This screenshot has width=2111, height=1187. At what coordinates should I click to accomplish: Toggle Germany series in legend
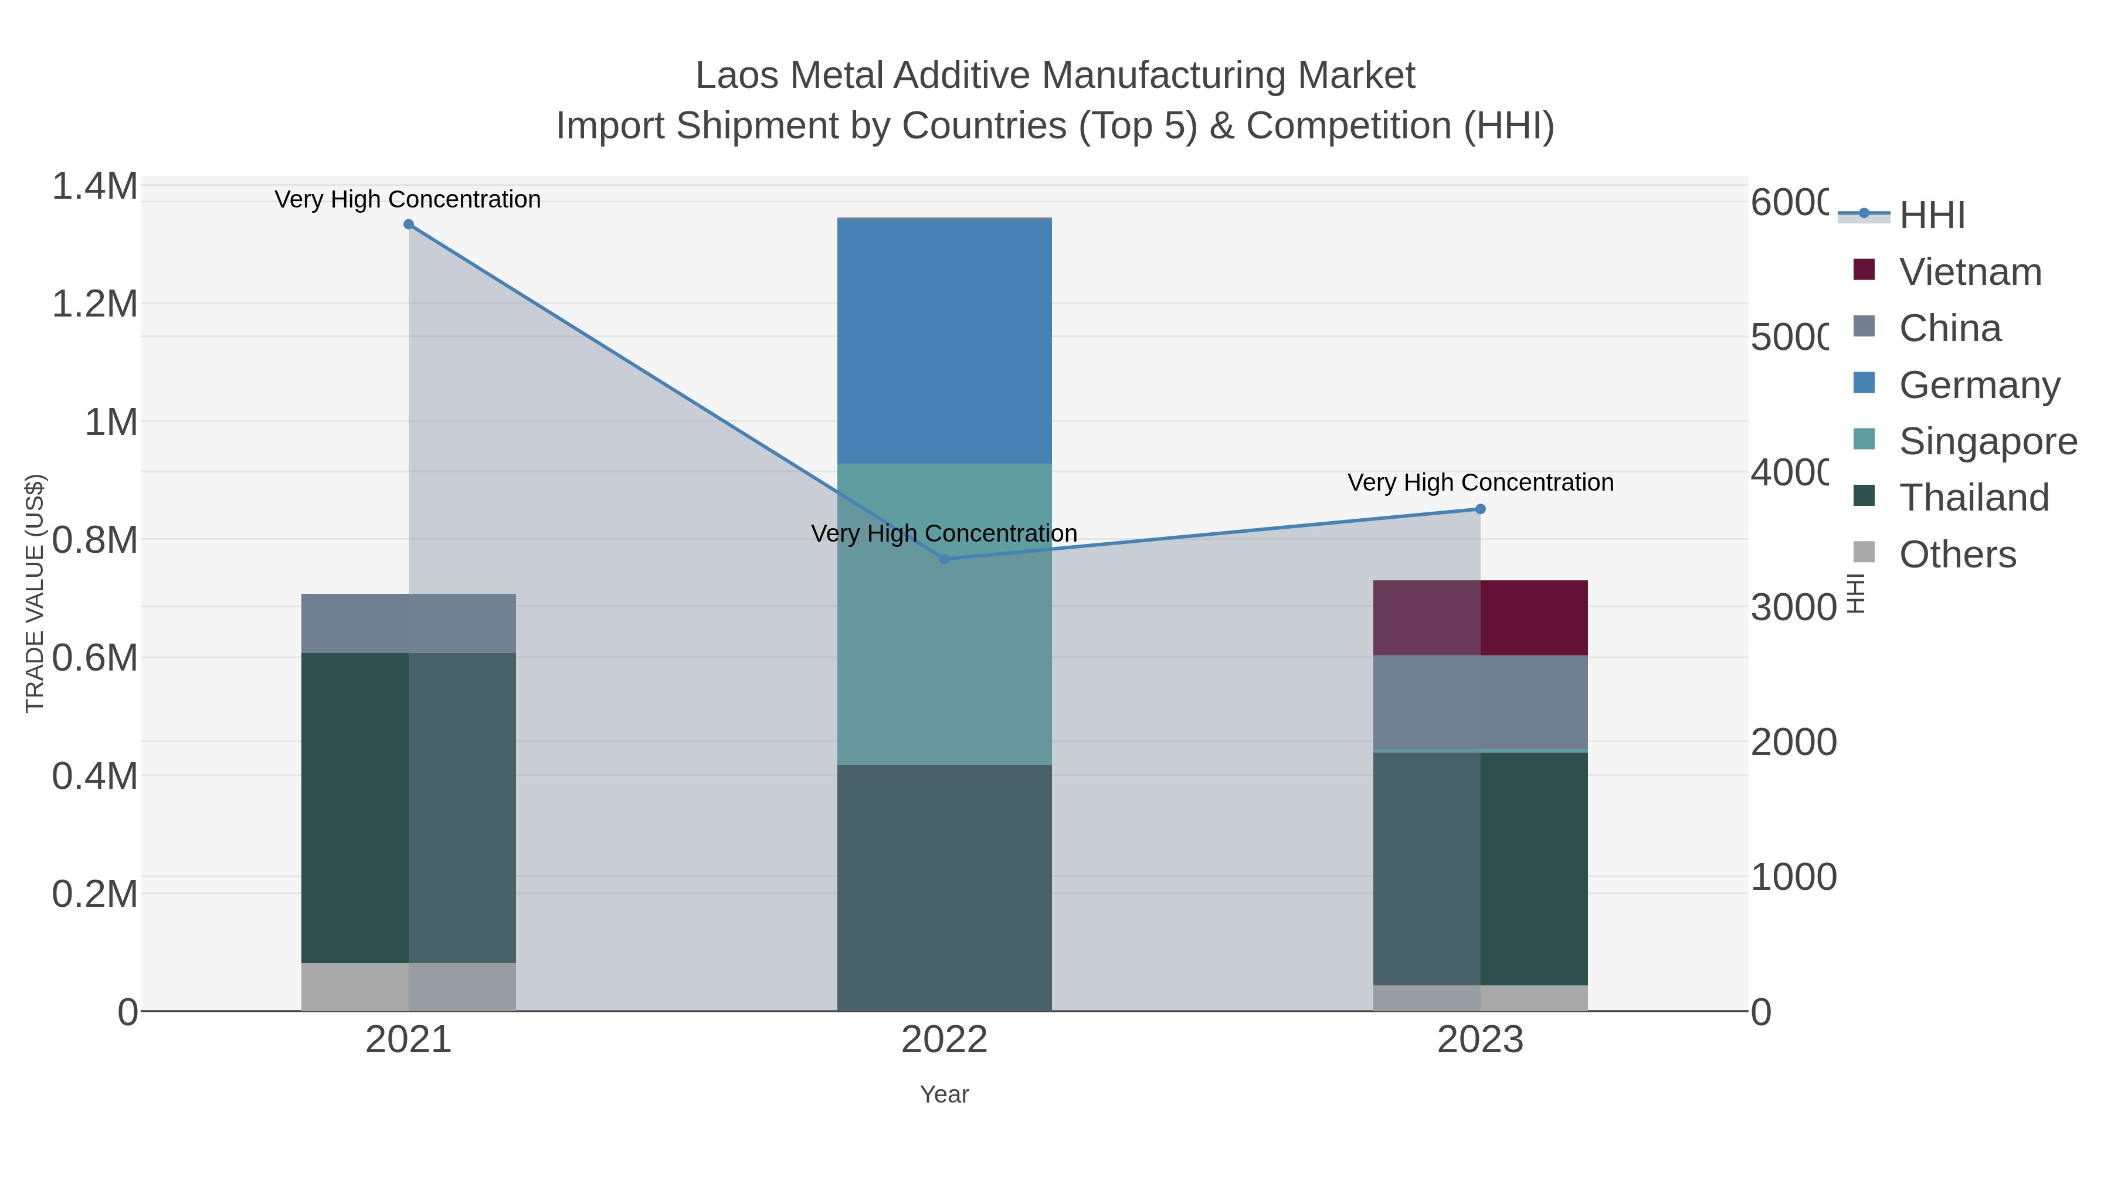pyautogui.click(x=1957, y=384)
